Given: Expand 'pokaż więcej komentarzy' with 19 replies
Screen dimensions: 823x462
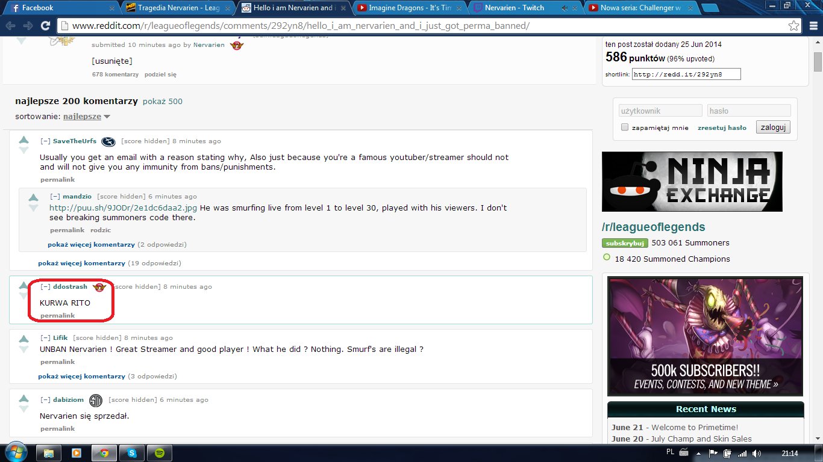Looking at the screenshot, I should [81, 263].
